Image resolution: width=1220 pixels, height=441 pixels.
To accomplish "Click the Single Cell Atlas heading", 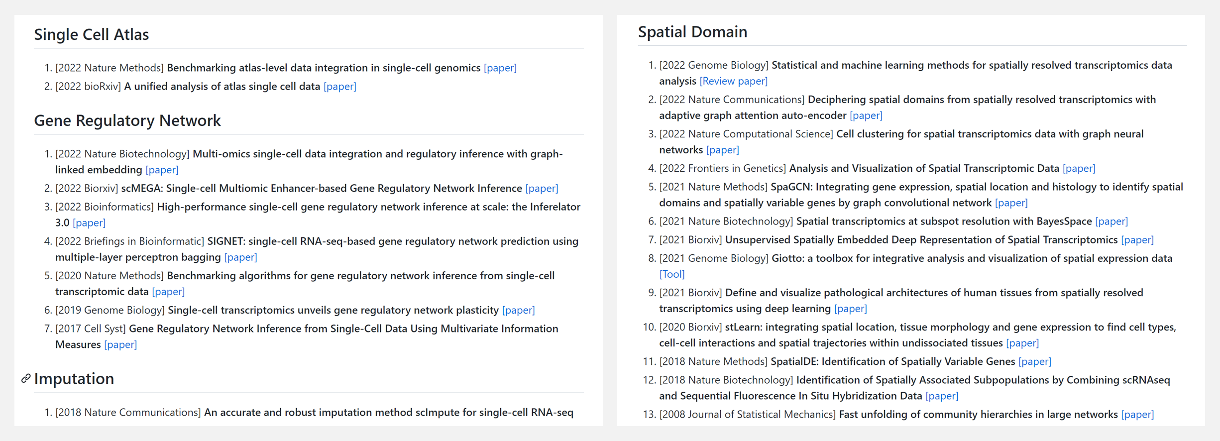I will 92,34.
